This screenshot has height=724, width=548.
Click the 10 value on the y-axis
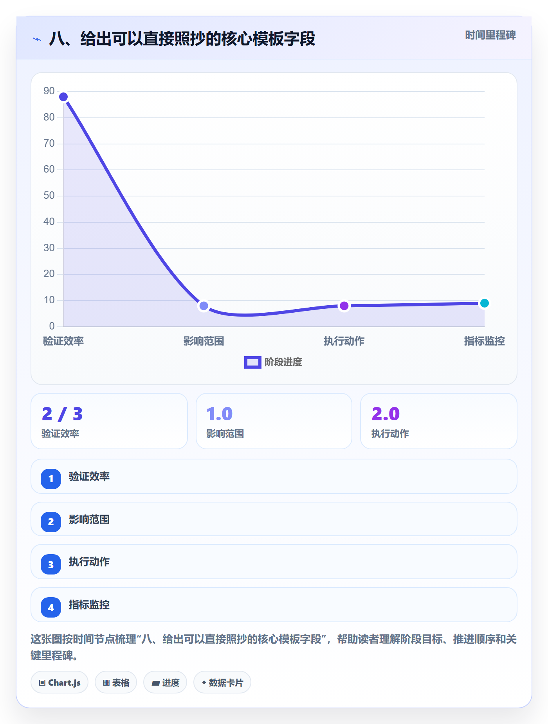point(49,300)
